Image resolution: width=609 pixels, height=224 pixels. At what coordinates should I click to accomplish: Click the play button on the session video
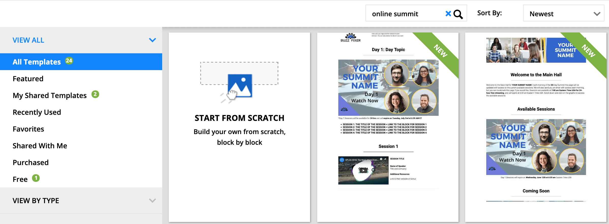(x=363, y=170)
